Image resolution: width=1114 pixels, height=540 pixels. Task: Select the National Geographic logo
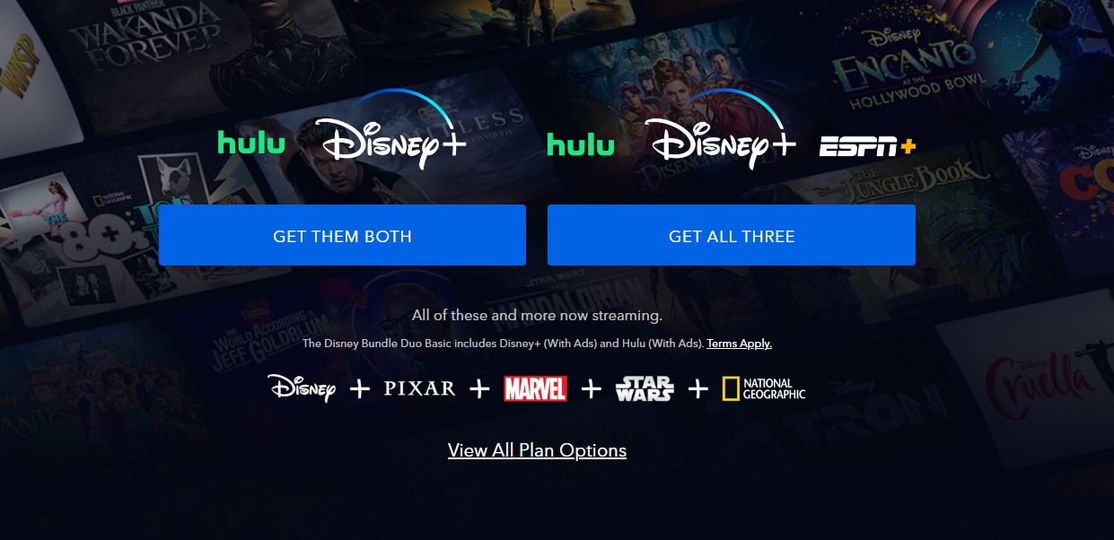(764, 388)
